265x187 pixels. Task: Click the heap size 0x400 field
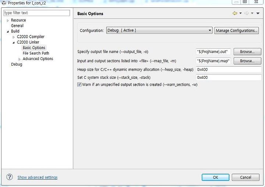coord(229,70)
